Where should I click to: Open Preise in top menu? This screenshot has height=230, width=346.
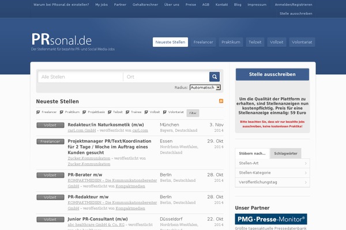pyautogui.click(x=191, y=5)
